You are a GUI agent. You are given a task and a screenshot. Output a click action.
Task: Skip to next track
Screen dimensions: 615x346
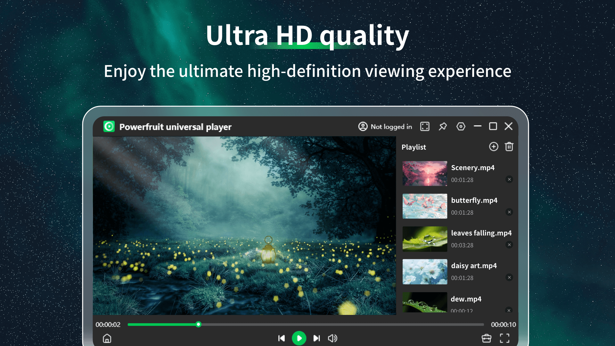[316, 338]
